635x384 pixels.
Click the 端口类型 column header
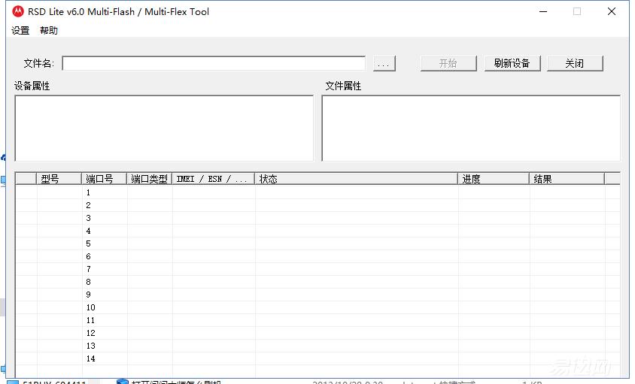[150, 178]
